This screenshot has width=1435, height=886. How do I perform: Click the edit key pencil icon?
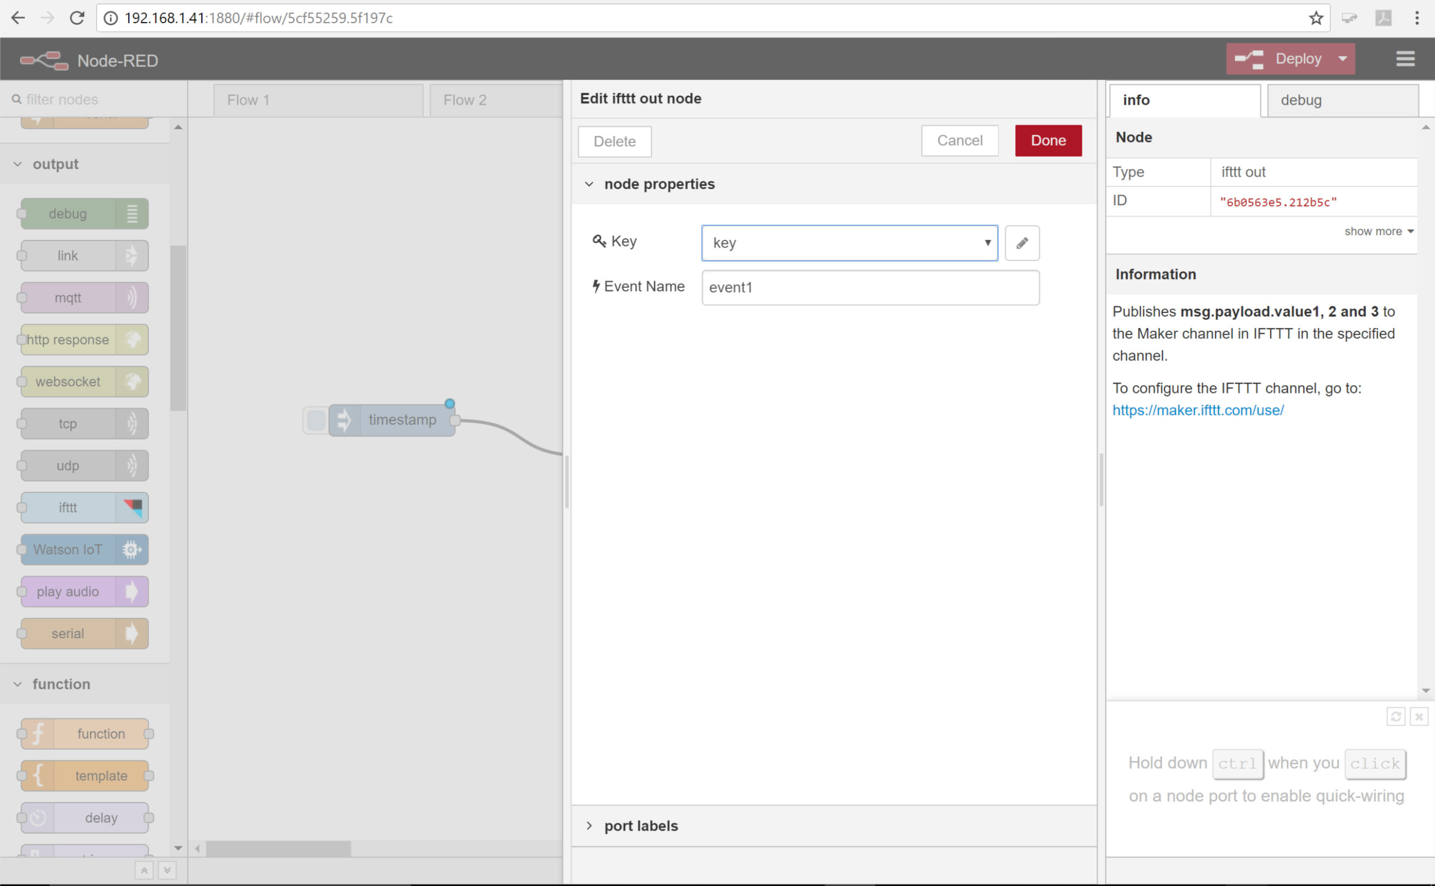point(1022,243)
